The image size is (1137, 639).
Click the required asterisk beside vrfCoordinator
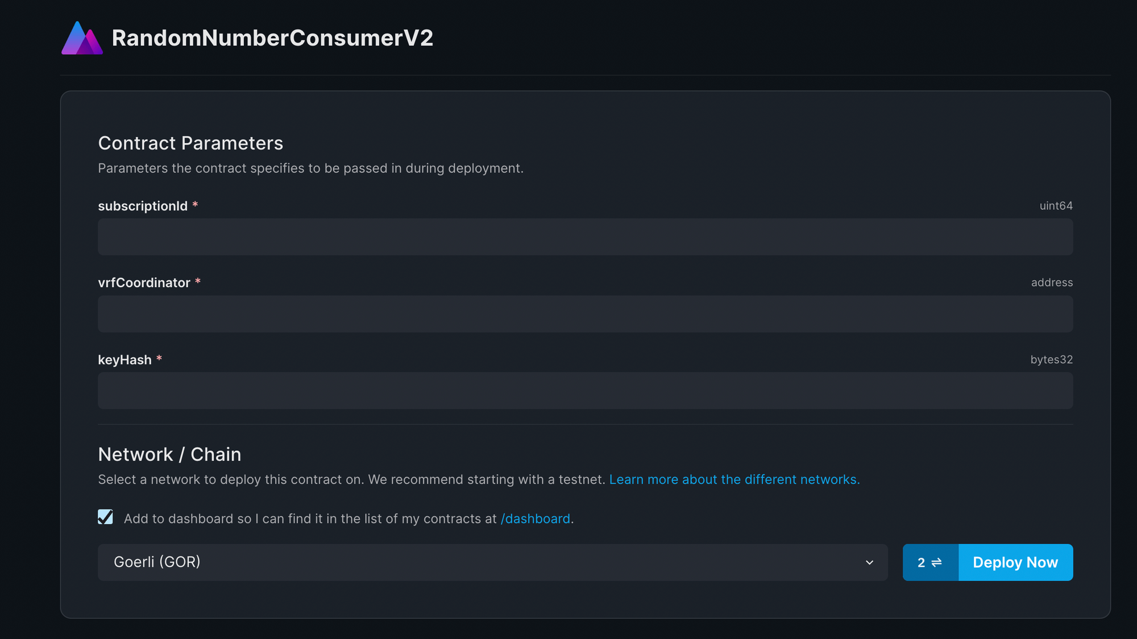(198, 283)
